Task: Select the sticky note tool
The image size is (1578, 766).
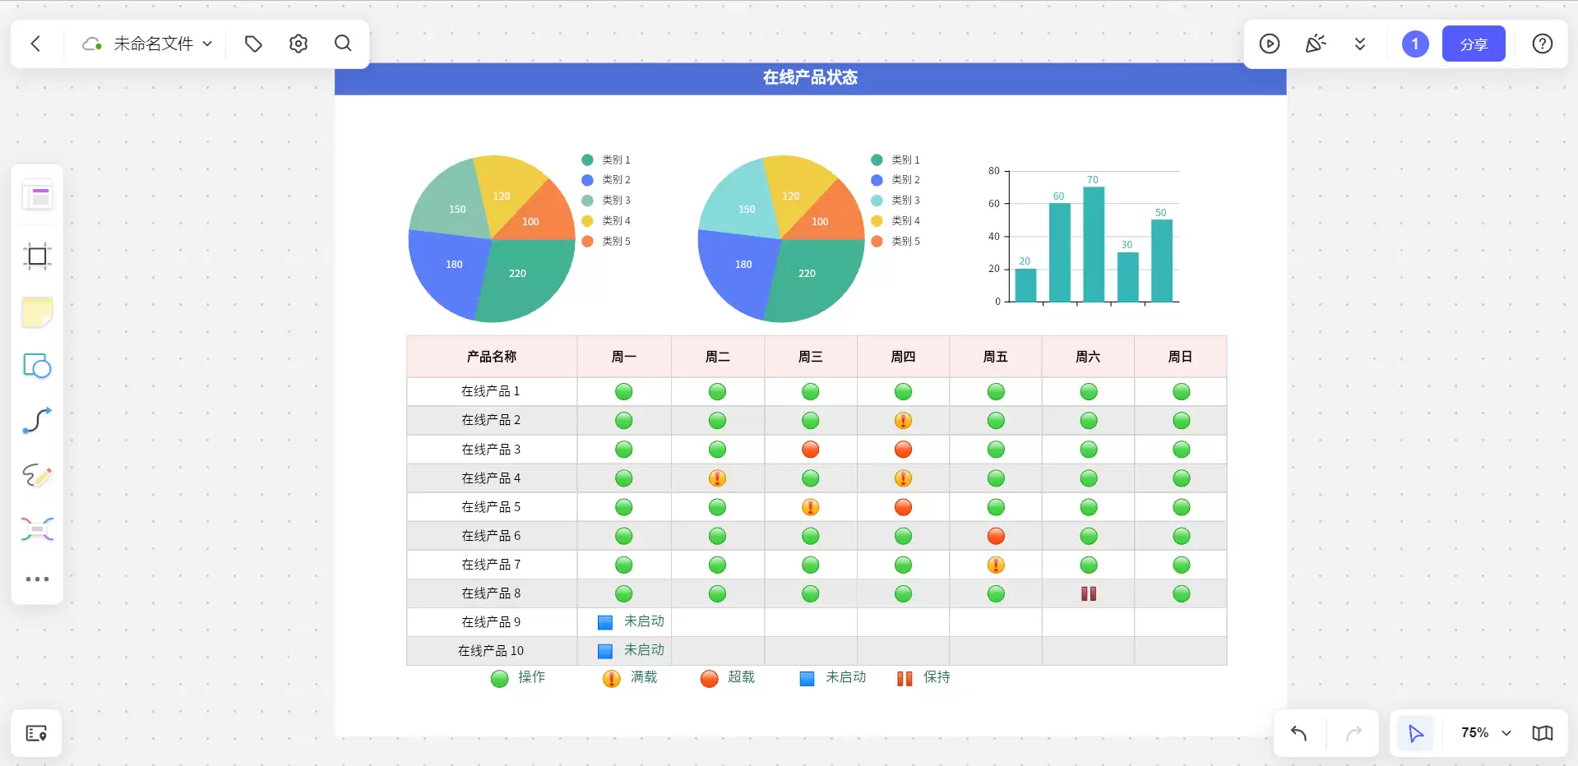Action: tap(37, 311)
